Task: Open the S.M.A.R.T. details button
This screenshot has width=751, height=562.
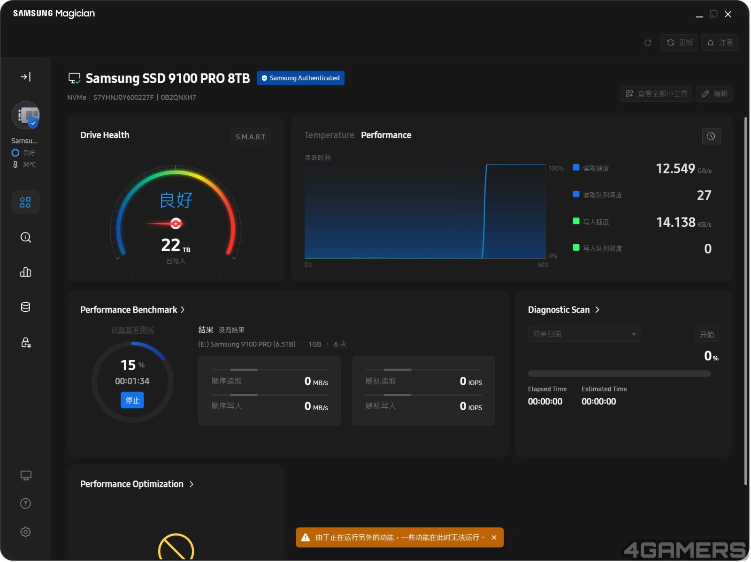Action: [251, 137]
